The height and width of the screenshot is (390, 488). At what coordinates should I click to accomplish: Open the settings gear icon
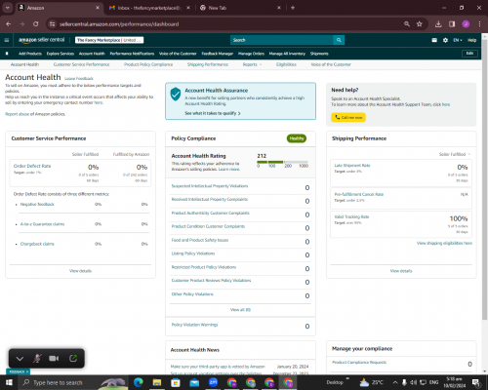(445, 40)
